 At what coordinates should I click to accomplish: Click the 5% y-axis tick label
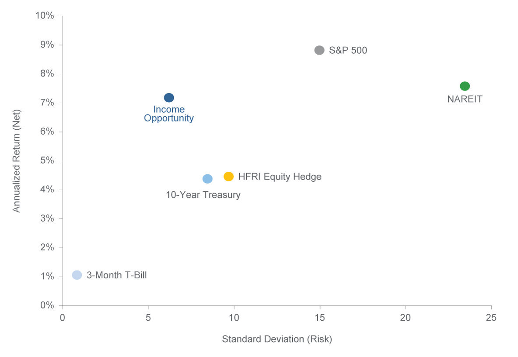(47, 160)
